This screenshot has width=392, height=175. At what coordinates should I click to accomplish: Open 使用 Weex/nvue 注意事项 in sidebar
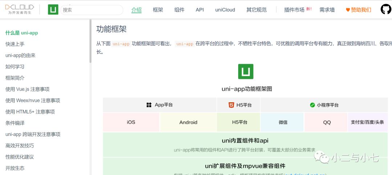click(33, 101)
